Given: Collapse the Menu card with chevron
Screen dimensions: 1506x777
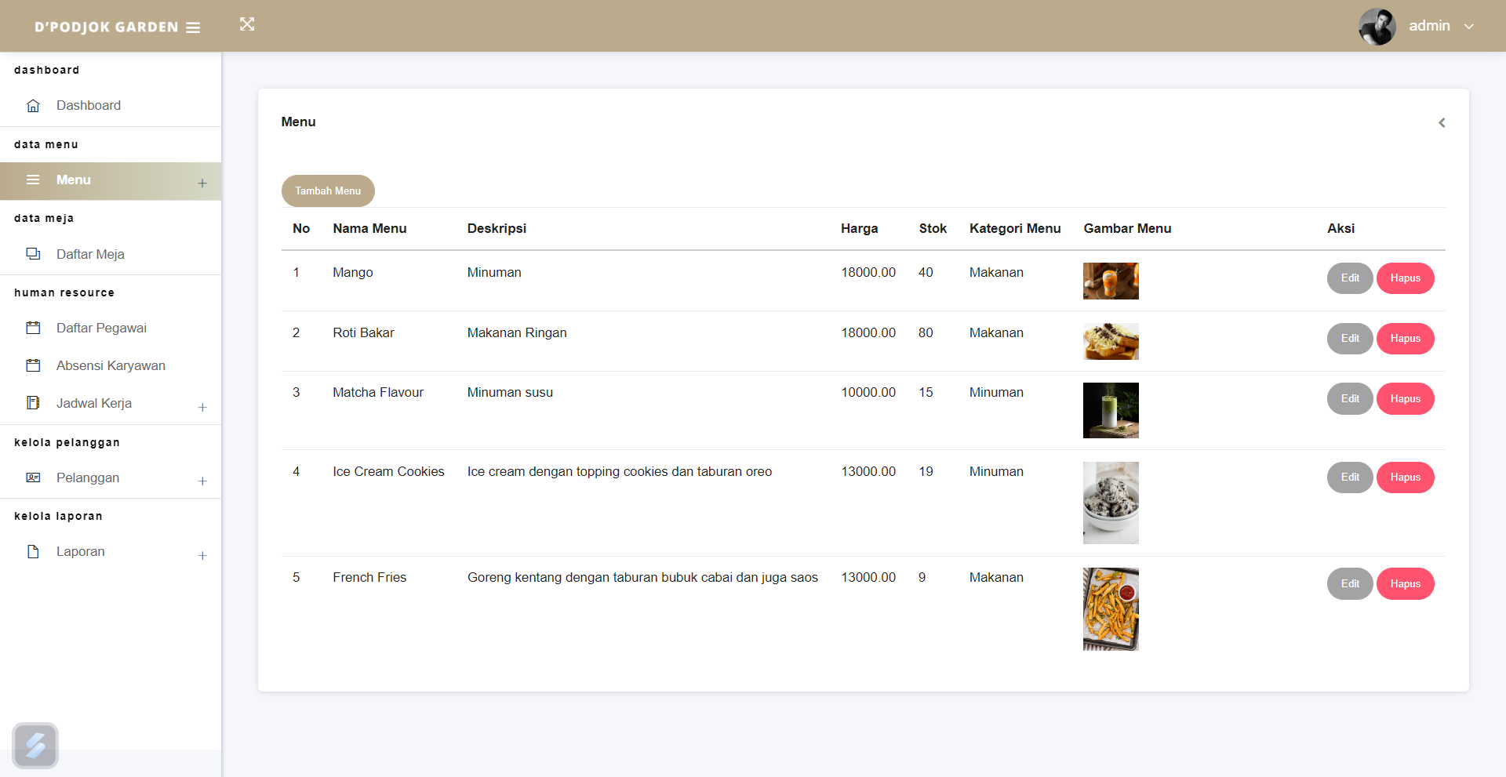Looking at the screenshot, I should pos(1442,122).
